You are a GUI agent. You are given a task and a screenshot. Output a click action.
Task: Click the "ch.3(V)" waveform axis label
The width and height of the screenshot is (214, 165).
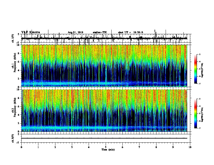(13, 138)
